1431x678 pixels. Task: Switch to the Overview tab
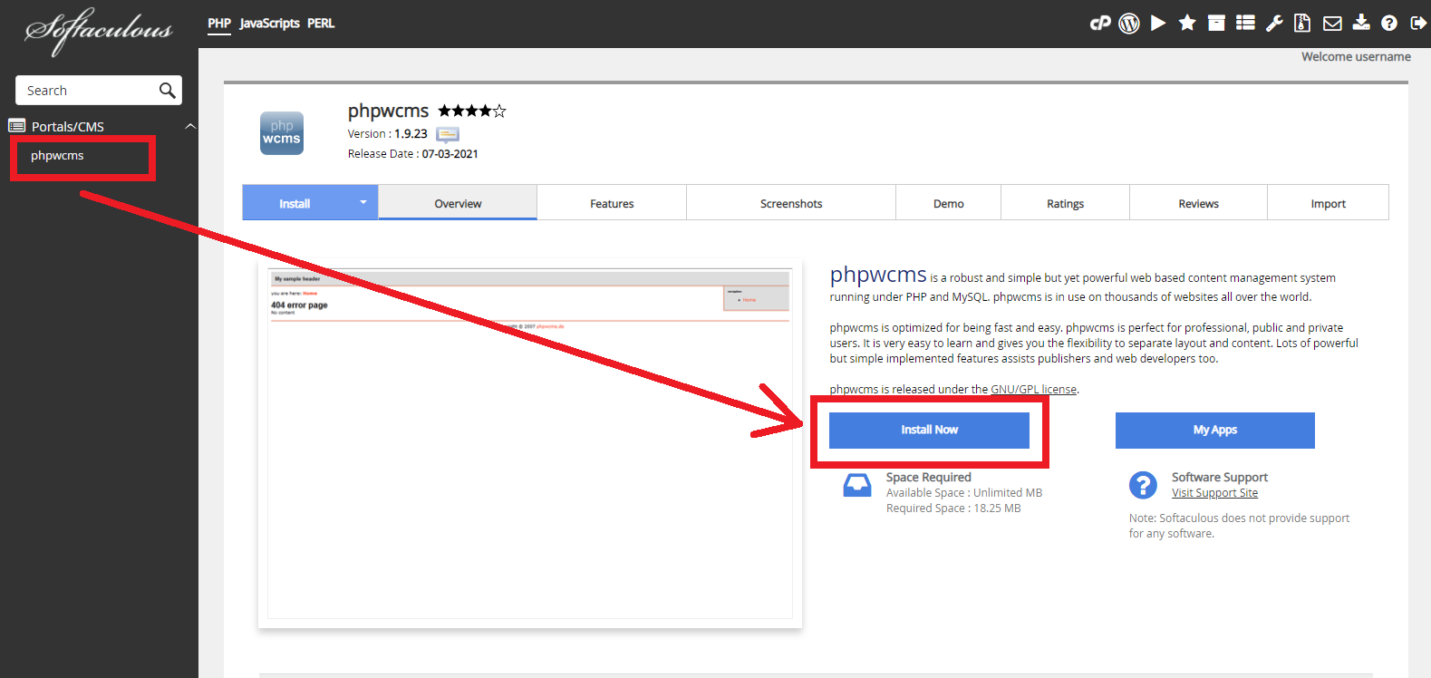click(x=458, y=204)
